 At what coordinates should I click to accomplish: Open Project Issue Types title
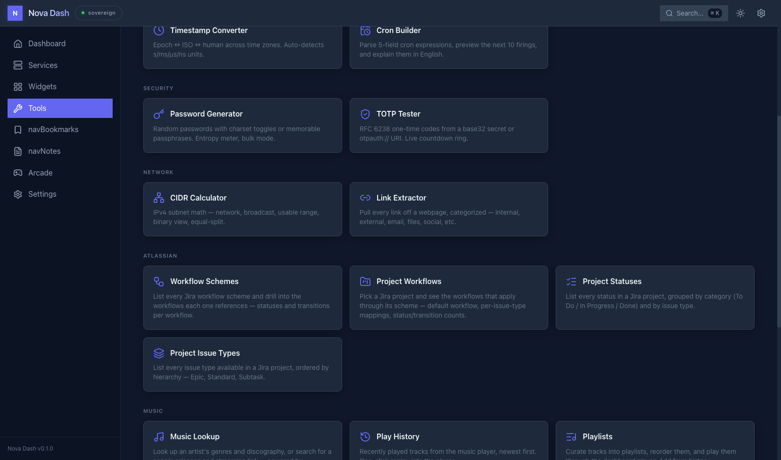[205, 353]
